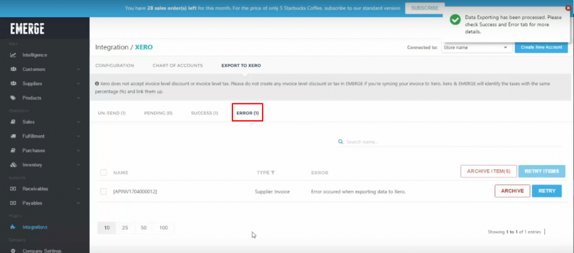Switch to the Configuration tab
The width and height of the screenshot is (574, 253).
tap(115, 65)
